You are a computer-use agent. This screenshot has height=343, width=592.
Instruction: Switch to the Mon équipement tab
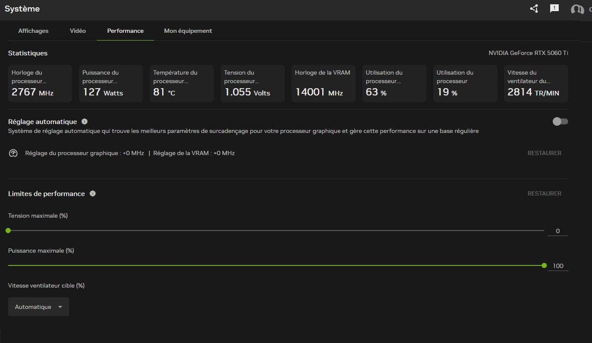[188, 30]
